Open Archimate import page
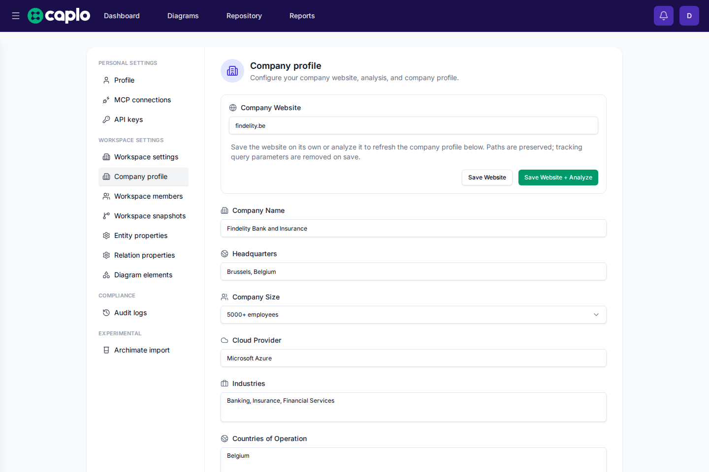The image size is (709, 472). click(x=143, y=350)
